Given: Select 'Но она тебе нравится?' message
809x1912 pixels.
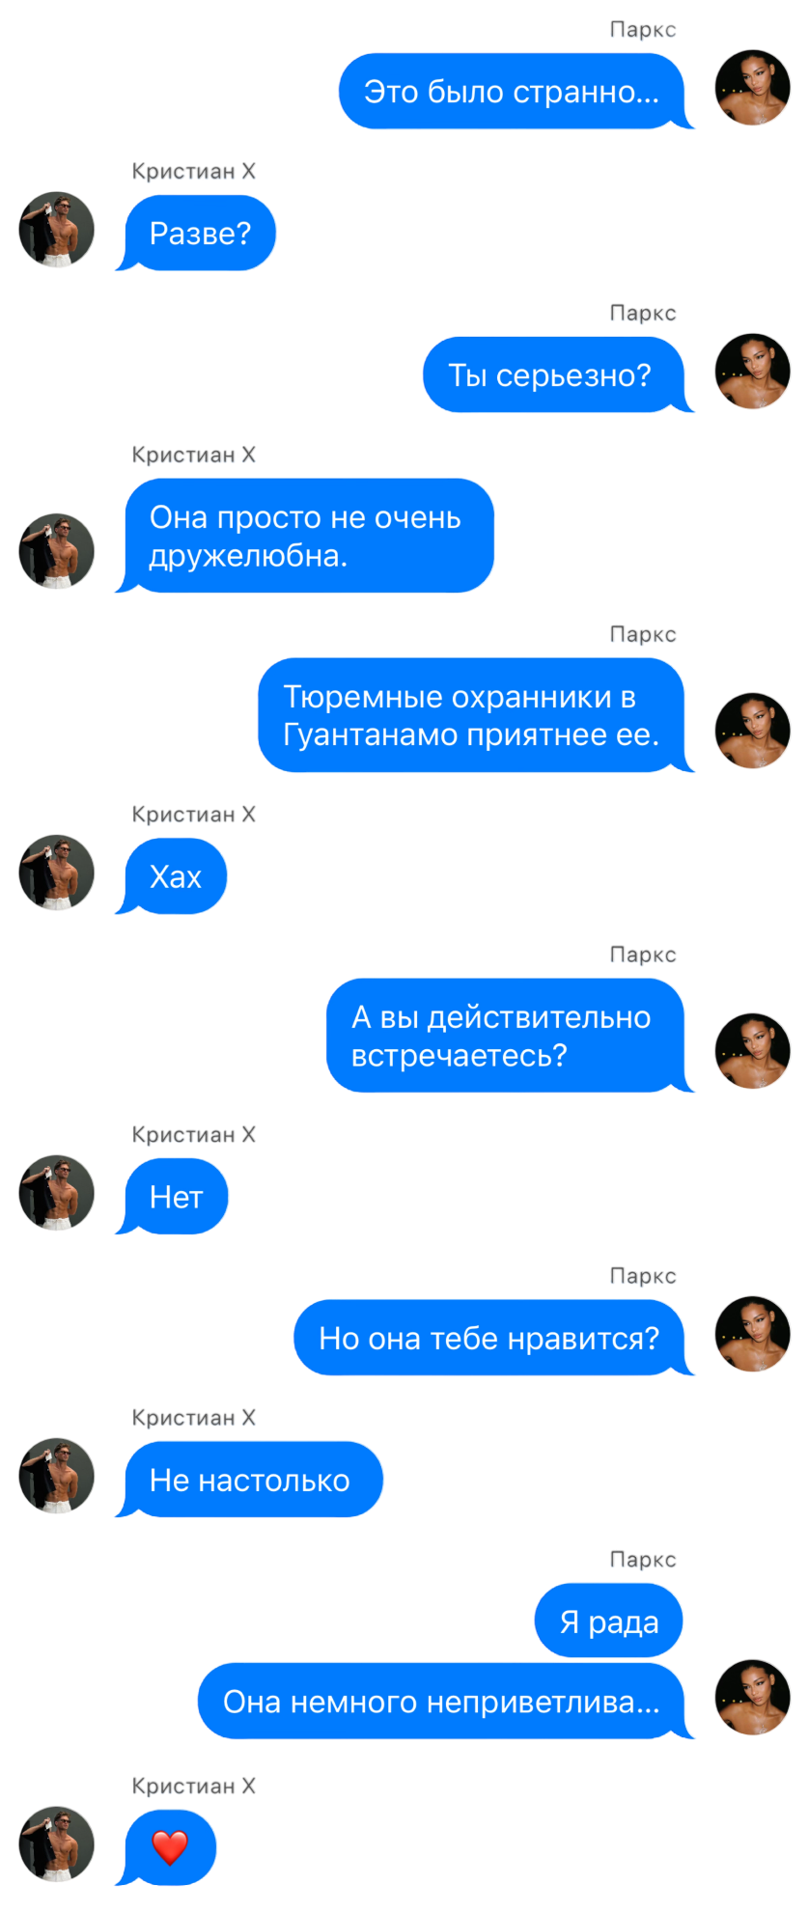Looking at the screenshot, I should (x=490, y=1338).
